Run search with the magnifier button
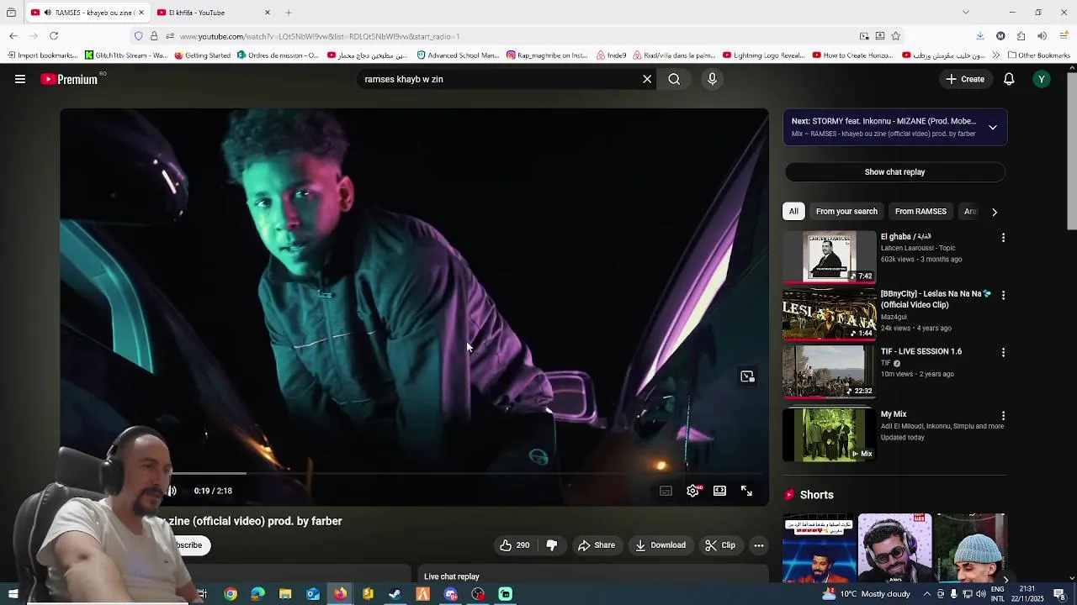Viewport: 1077px width, 605px height. [674, 79]
